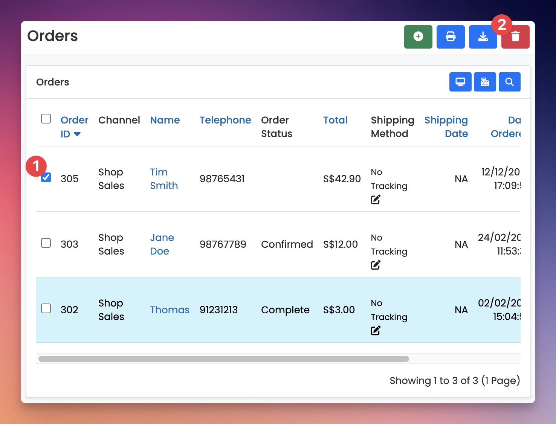The image size is (556, 424).
Task: Open search with the magnifier icon
Action: click(x=510, y=82)
